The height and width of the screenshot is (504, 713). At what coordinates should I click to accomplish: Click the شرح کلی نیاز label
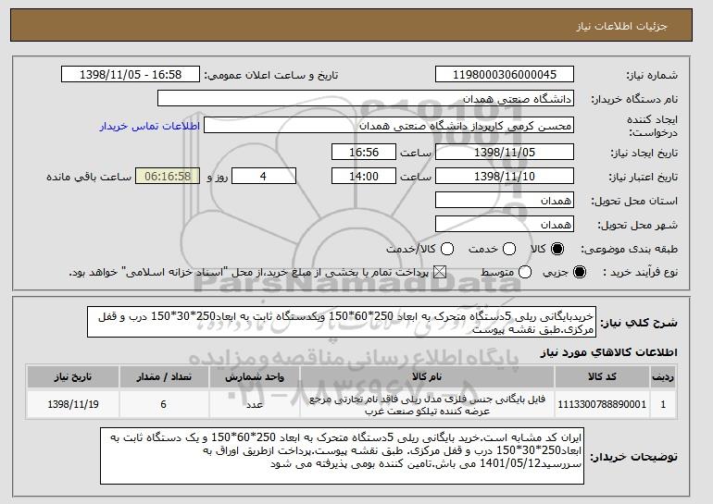coord(639,323)
